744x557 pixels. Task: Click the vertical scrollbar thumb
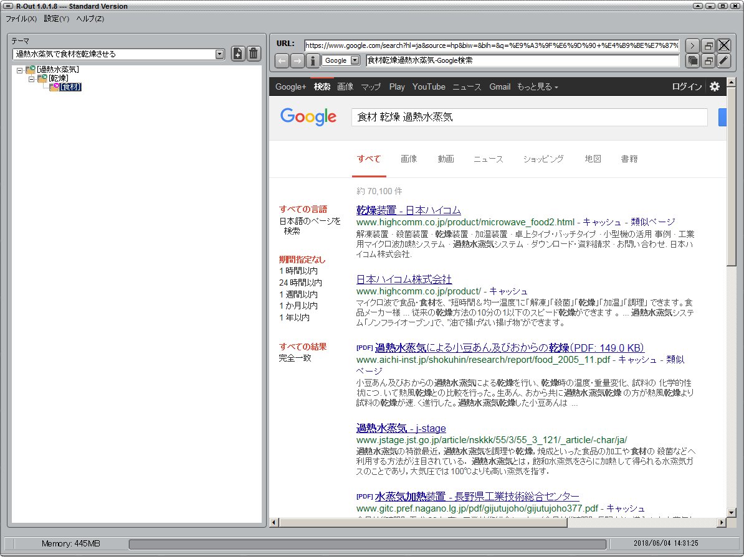pos(731,176)
